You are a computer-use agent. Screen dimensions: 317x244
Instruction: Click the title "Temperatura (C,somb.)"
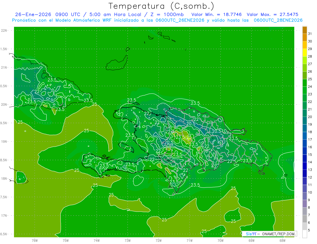point(161,6)
